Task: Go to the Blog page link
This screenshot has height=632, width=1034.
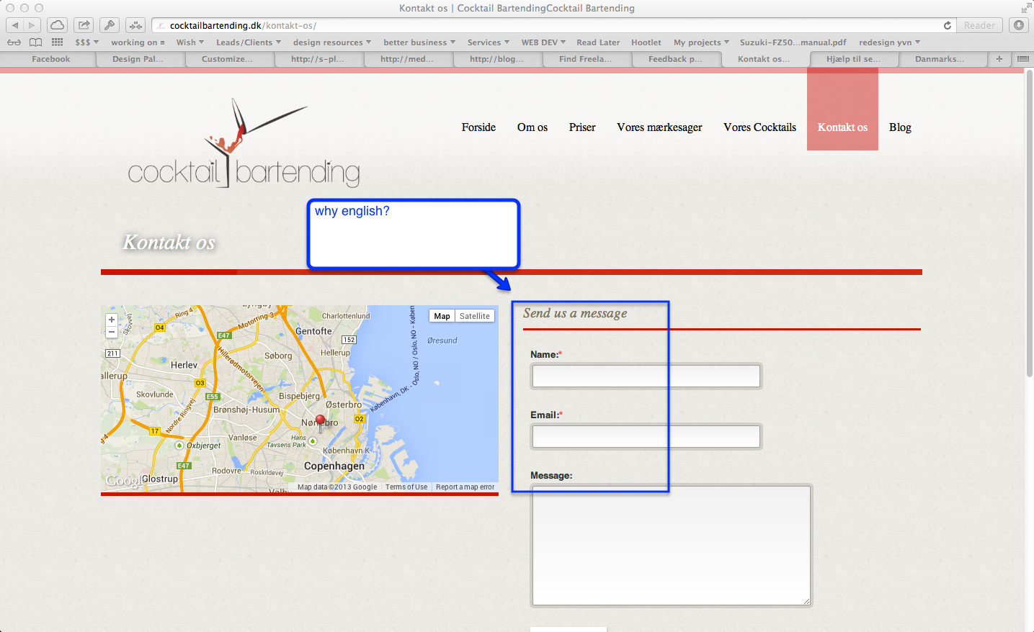Action: click(x=900, y=127)
